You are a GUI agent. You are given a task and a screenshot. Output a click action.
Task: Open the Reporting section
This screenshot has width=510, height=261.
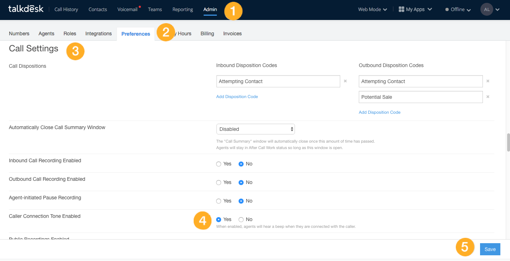point(183,10)
